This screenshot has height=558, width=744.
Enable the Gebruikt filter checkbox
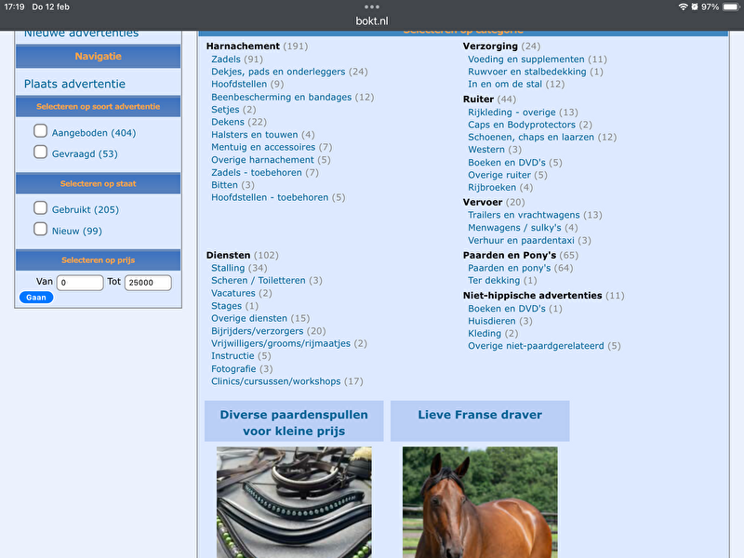[x=41, y=208]
